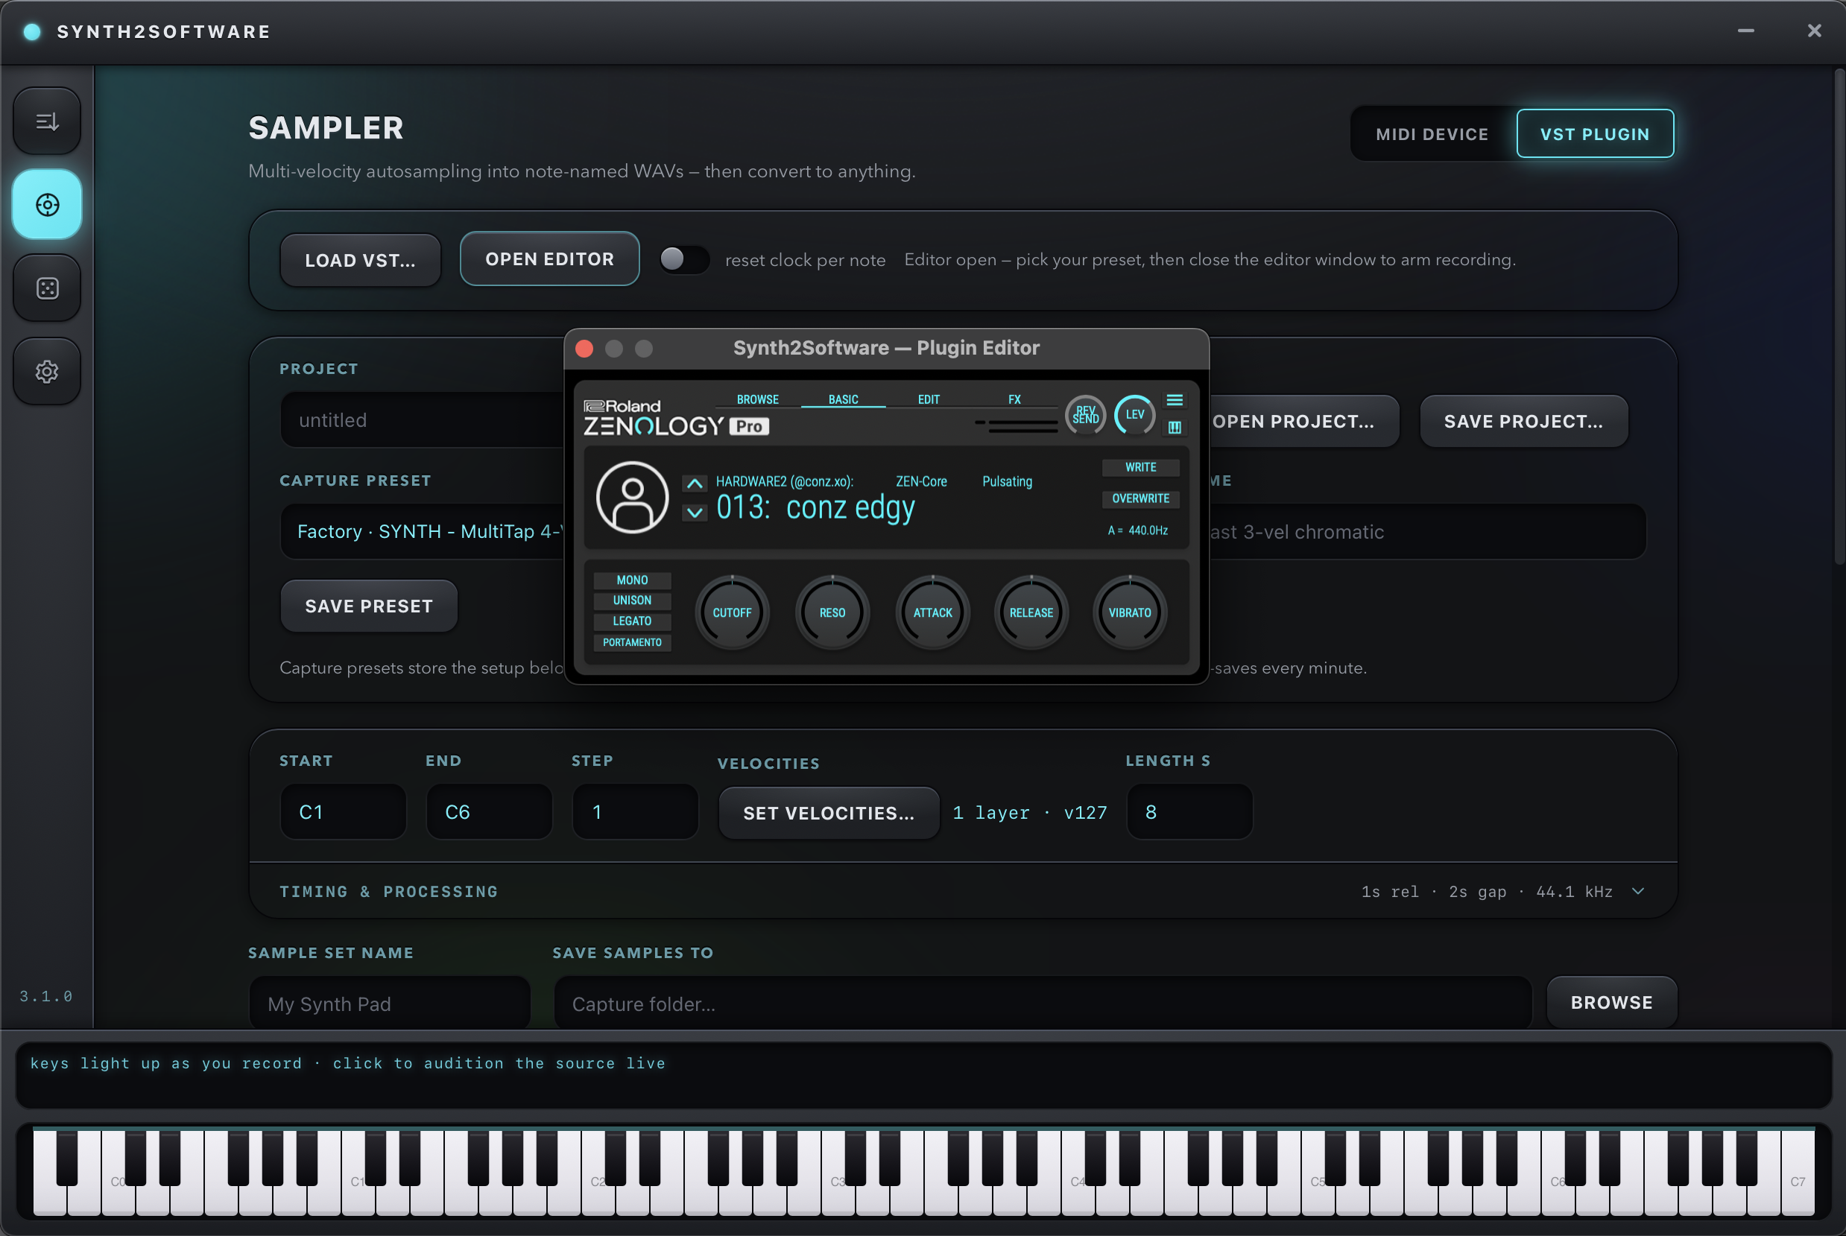The image size is (1846, 1236).
Task: Click the STEP field
Action: [x=635, y=812]
